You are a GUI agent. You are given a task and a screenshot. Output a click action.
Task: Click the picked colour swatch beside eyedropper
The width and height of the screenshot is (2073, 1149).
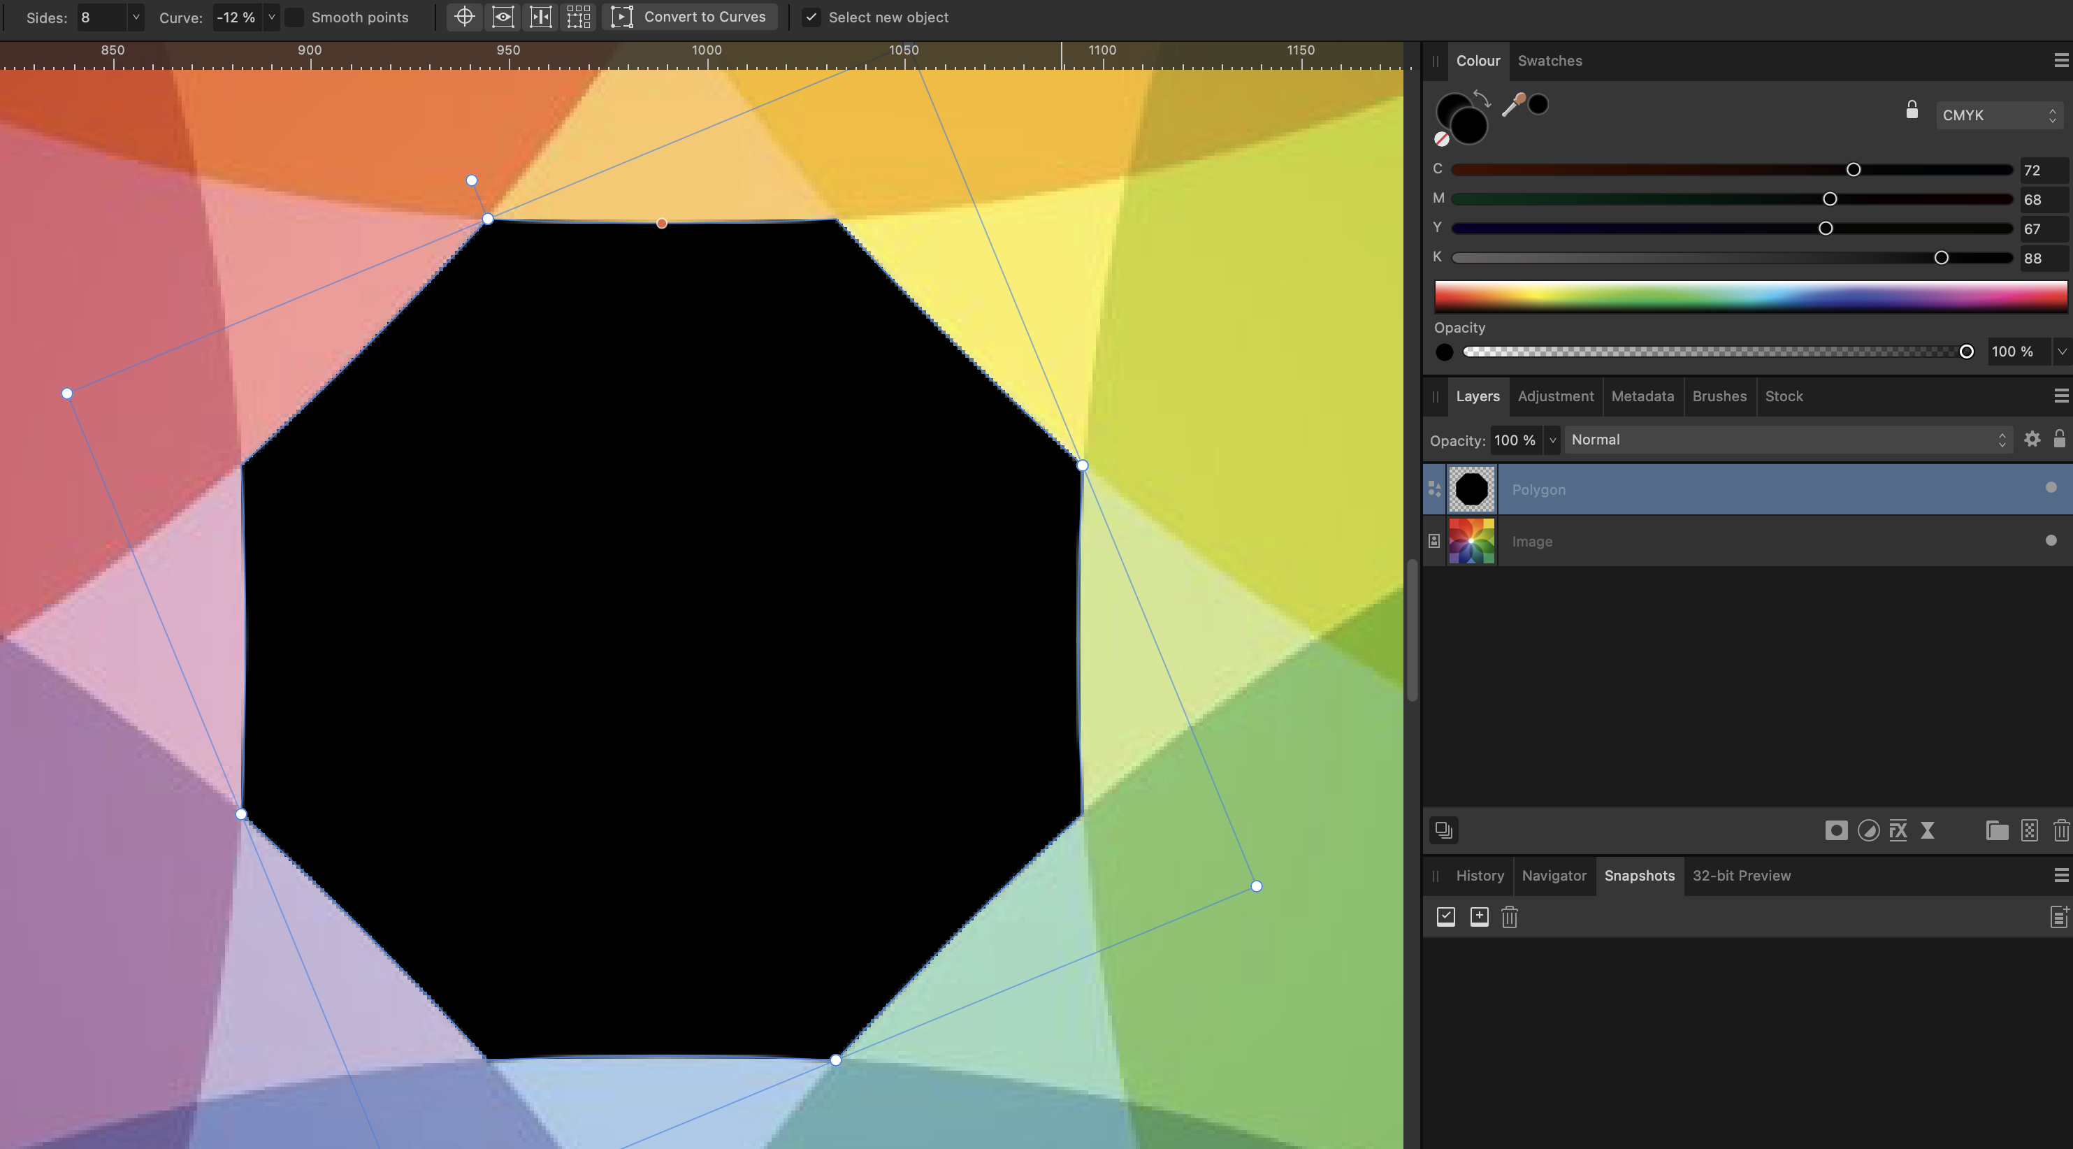tap(1538, 105)
